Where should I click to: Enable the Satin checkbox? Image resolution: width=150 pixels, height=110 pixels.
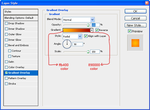point(6,62)
